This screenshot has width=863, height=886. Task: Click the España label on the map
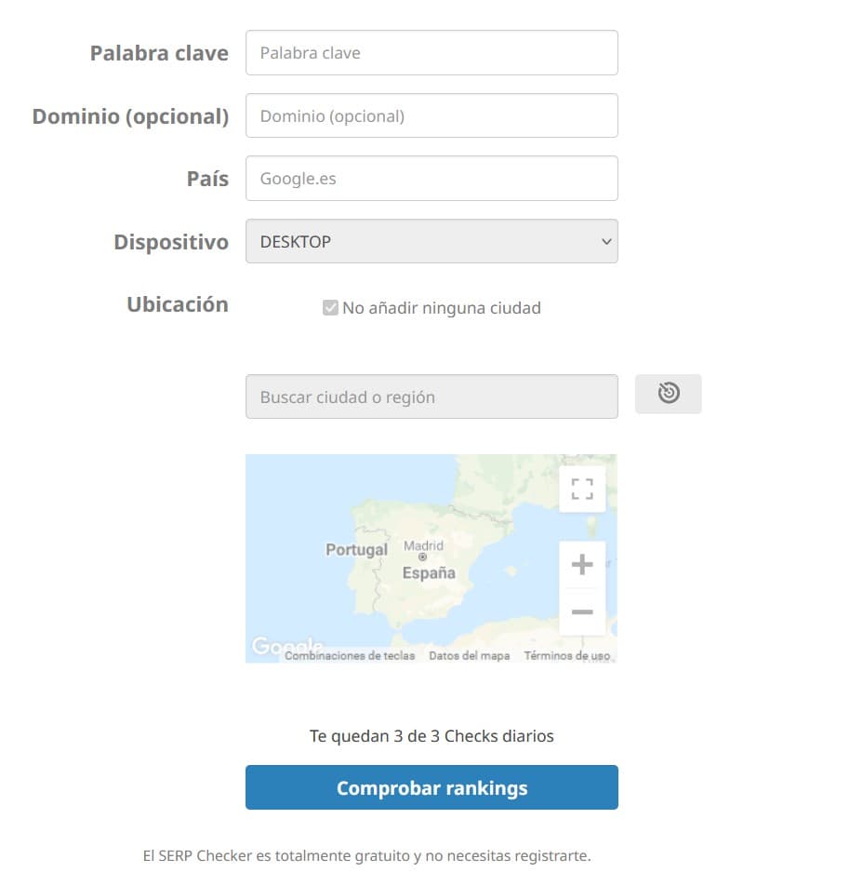(429, 573)
